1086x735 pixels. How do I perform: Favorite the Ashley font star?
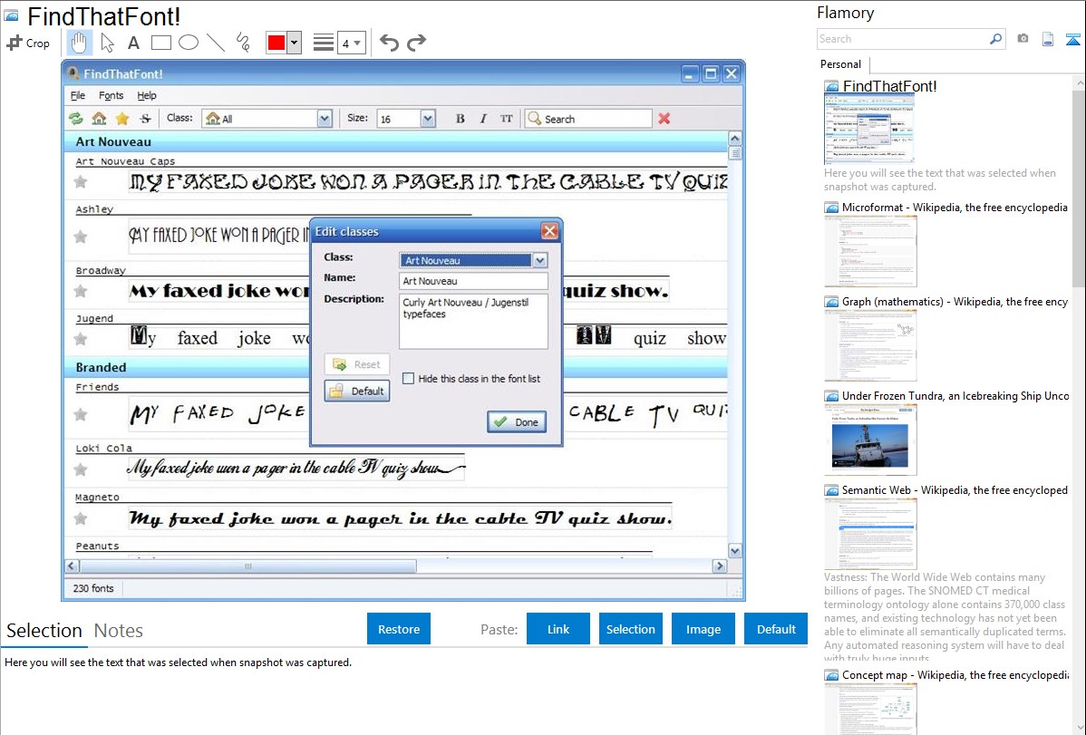pos(81,237)
